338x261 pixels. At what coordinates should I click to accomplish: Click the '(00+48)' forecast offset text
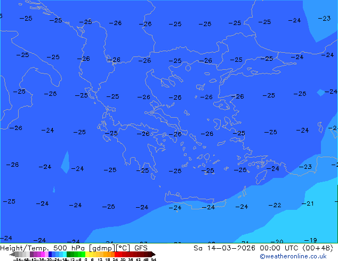(318, 248)
